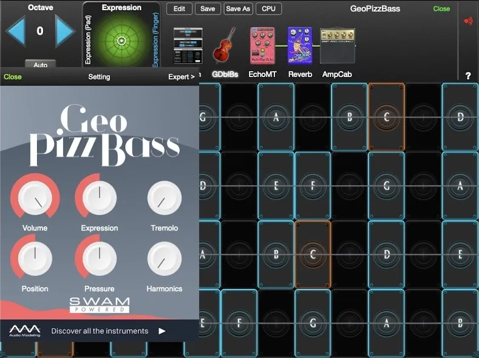Increase octave with the right arrow

pyautogui.click(x=65, y=31)
